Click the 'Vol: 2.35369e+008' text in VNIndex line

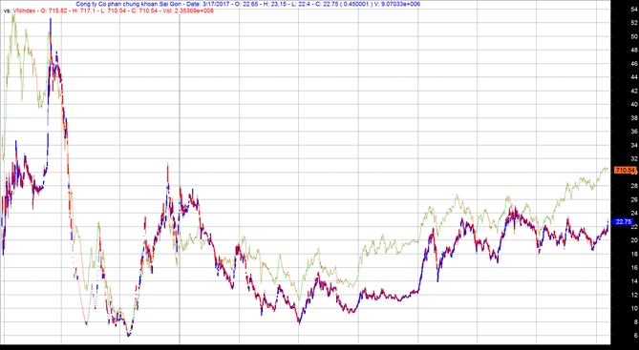(x=189, y=11)
